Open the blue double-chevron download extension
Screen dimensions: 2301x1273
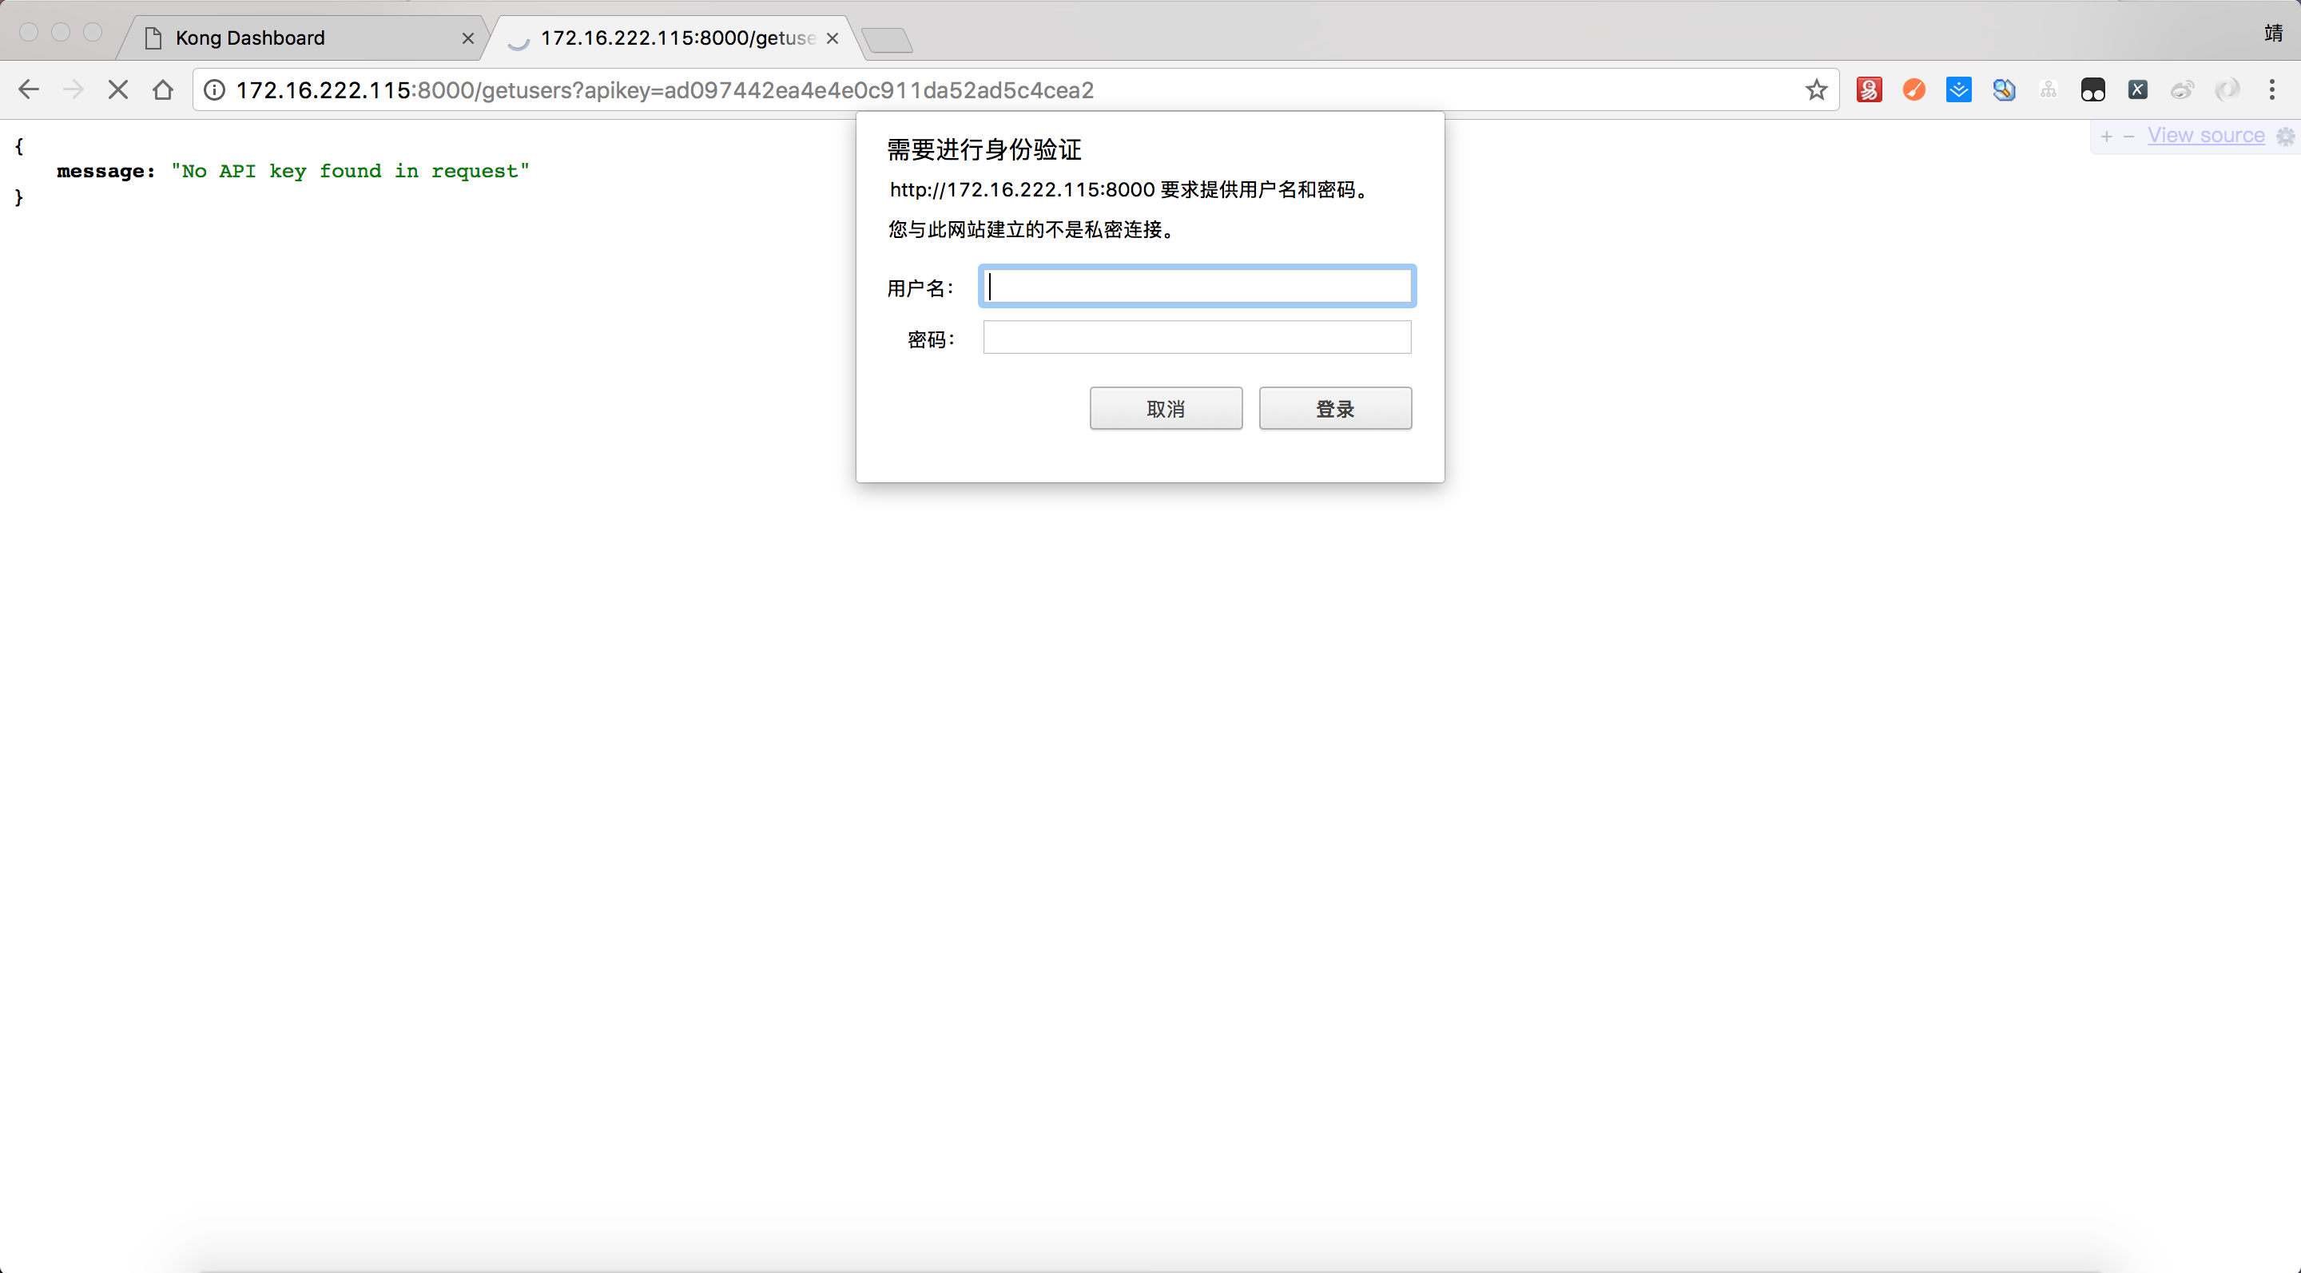click(x=1958, y=89)
